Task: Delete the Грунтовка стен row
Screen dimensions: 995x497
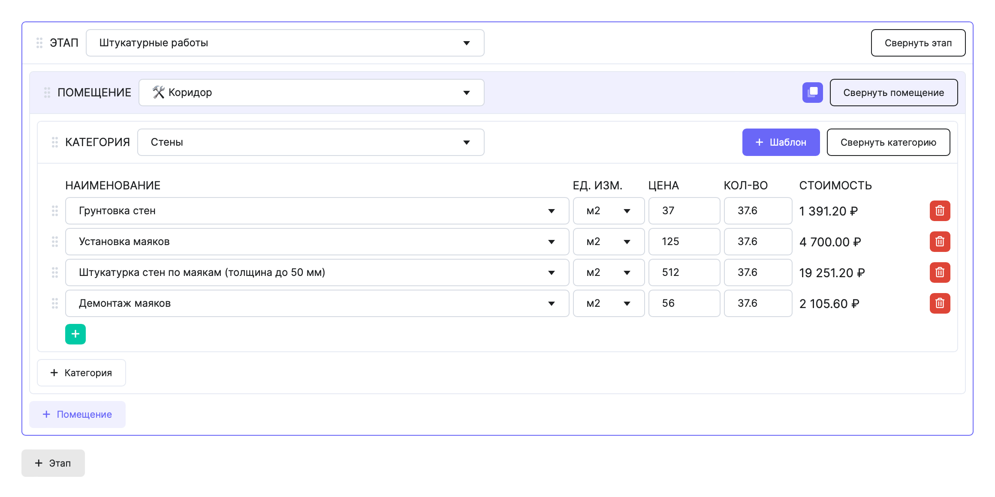Action: (939, 211)
